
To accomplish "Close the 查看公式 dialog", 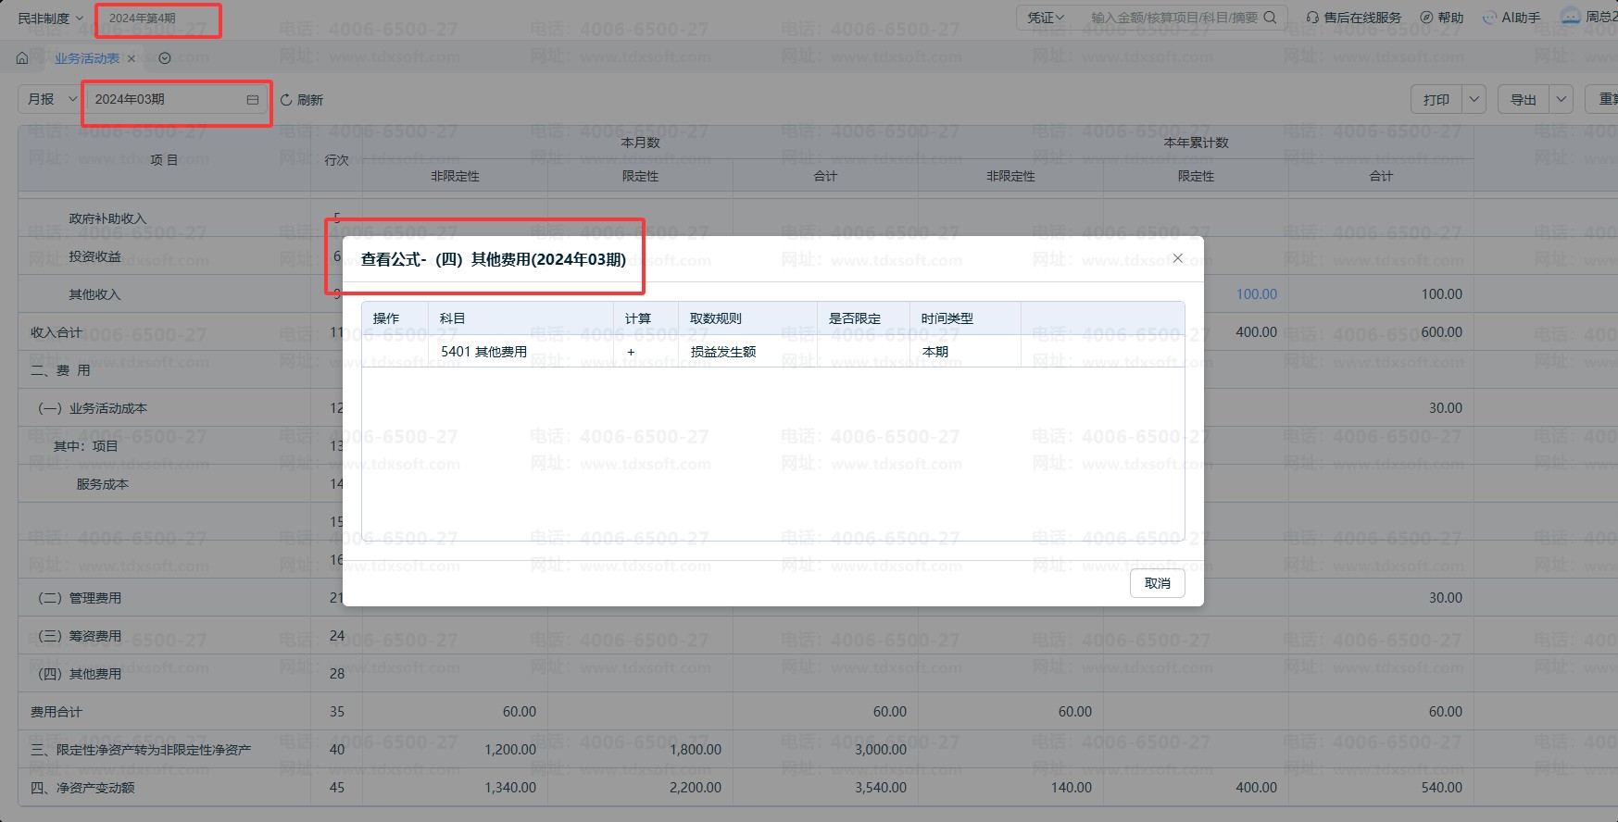I will click(x=1177, y=258).
